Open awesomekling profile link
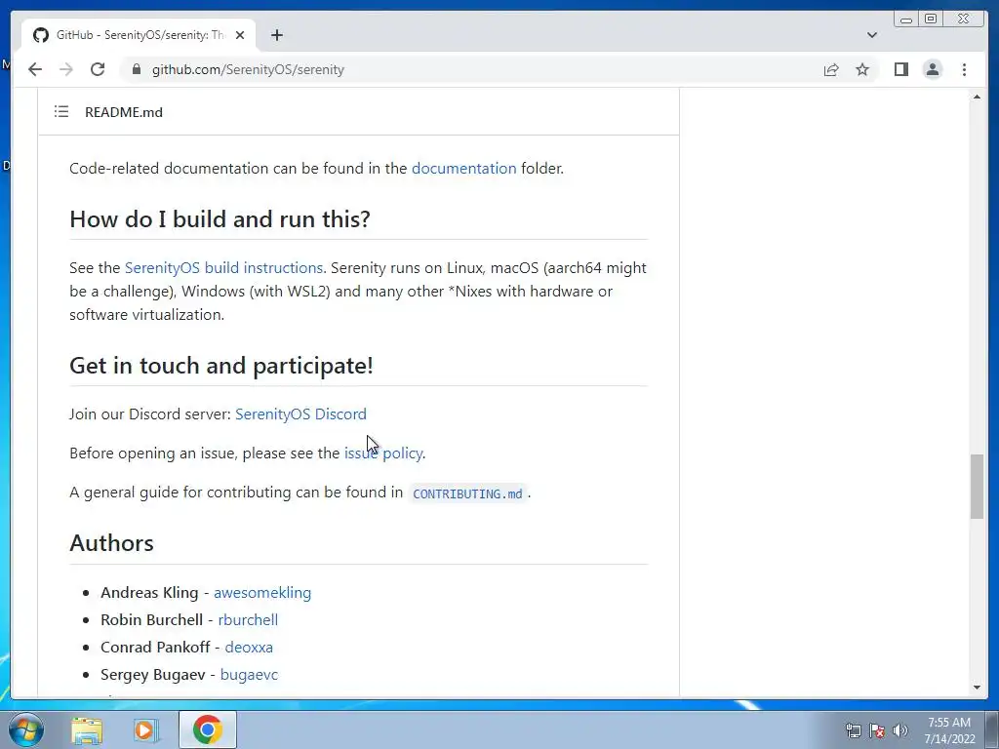Viewport: 999px width, 749px height. [262, 592]
